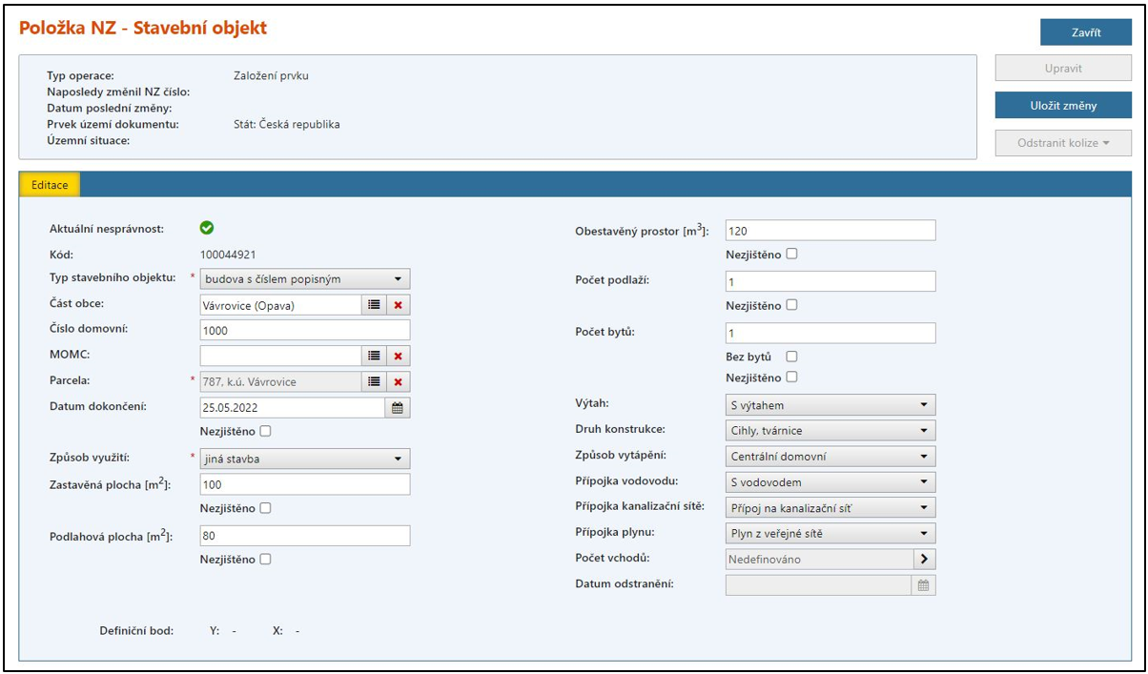Click the Uložit změny button
Image resolution: width=1148 pixels, height=674 pixels.
pos(1063,106)
